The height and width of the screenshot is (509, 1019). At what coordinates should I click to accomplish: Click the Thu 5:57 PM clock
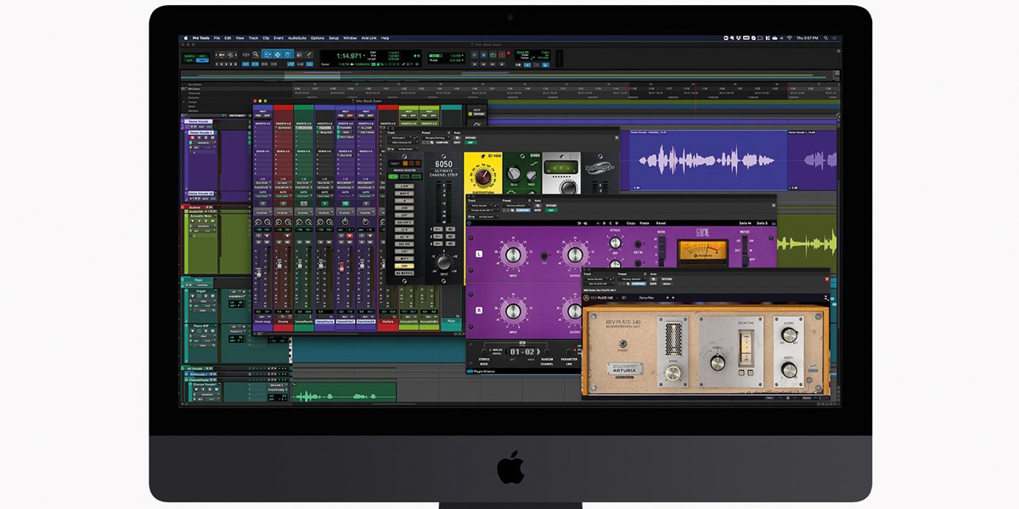tap(808, 38)
